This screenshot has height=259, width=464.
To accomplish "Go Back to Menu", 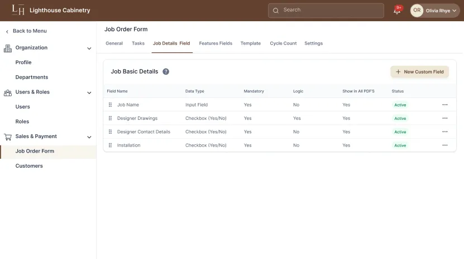I will tap(29, 31).
